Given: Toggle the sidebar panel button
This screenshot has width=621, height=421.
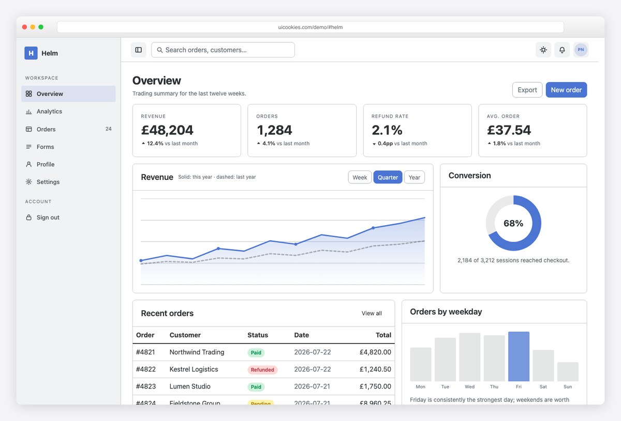Looking at the screenshot, I should (x=139, y=50).
